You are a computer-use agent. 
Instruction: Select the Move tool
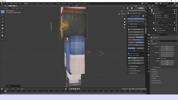pos(3,19)
